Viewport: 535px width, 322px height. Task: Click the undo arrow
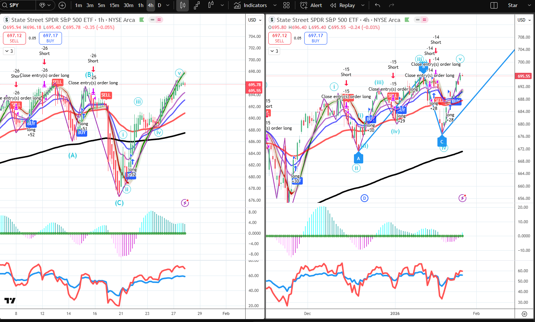tap(377, 5)
